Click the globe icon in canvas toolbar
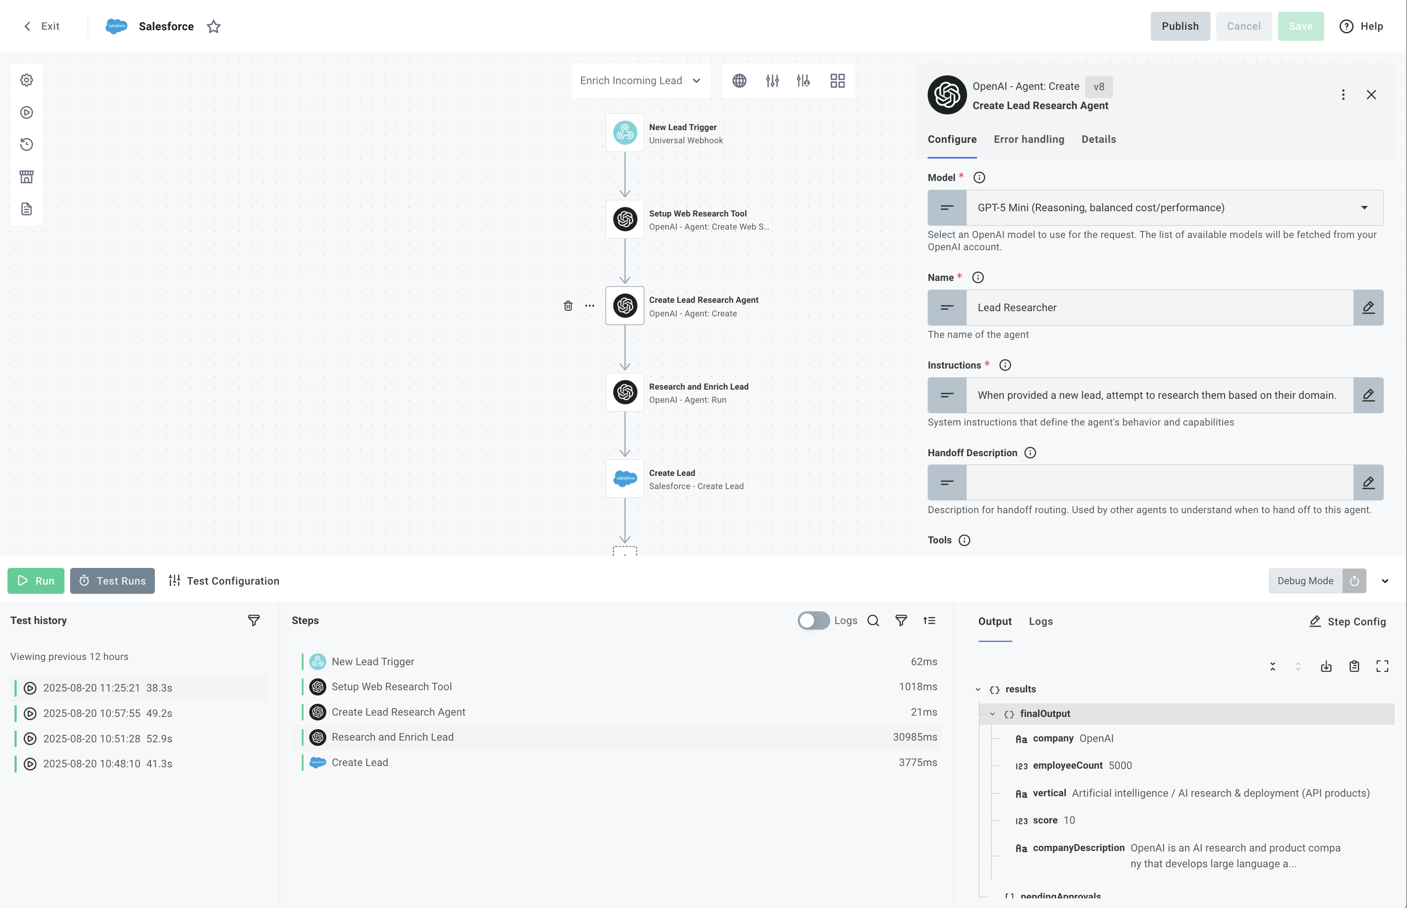 [740, 80]
